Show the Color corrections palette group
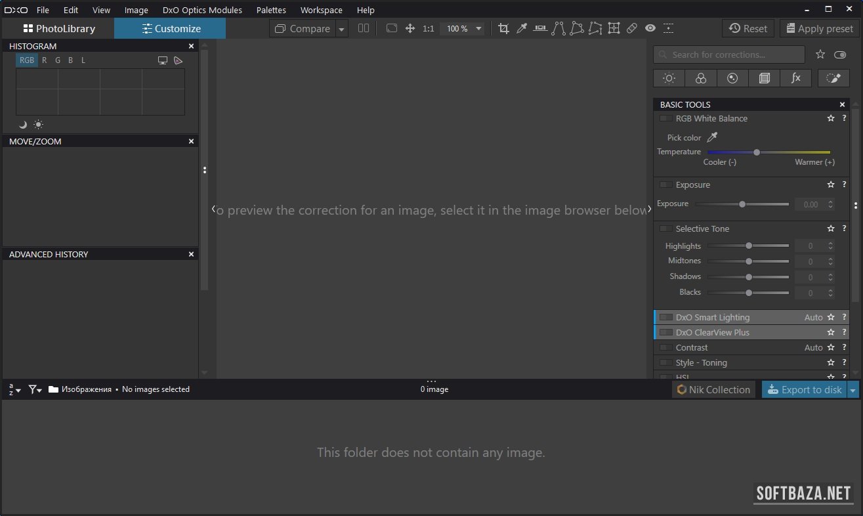Image resolution: width=863 pixels, height=516 pixels. [x=701, y=78]
